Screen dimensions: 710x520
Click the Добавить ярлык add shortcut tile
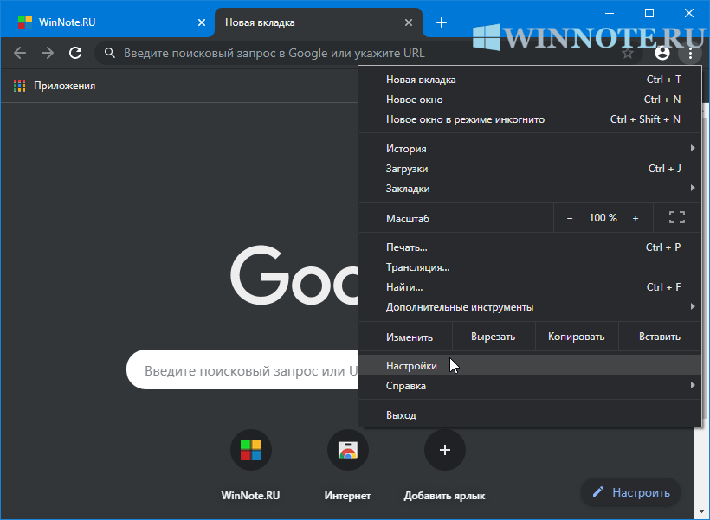[444, 450]
